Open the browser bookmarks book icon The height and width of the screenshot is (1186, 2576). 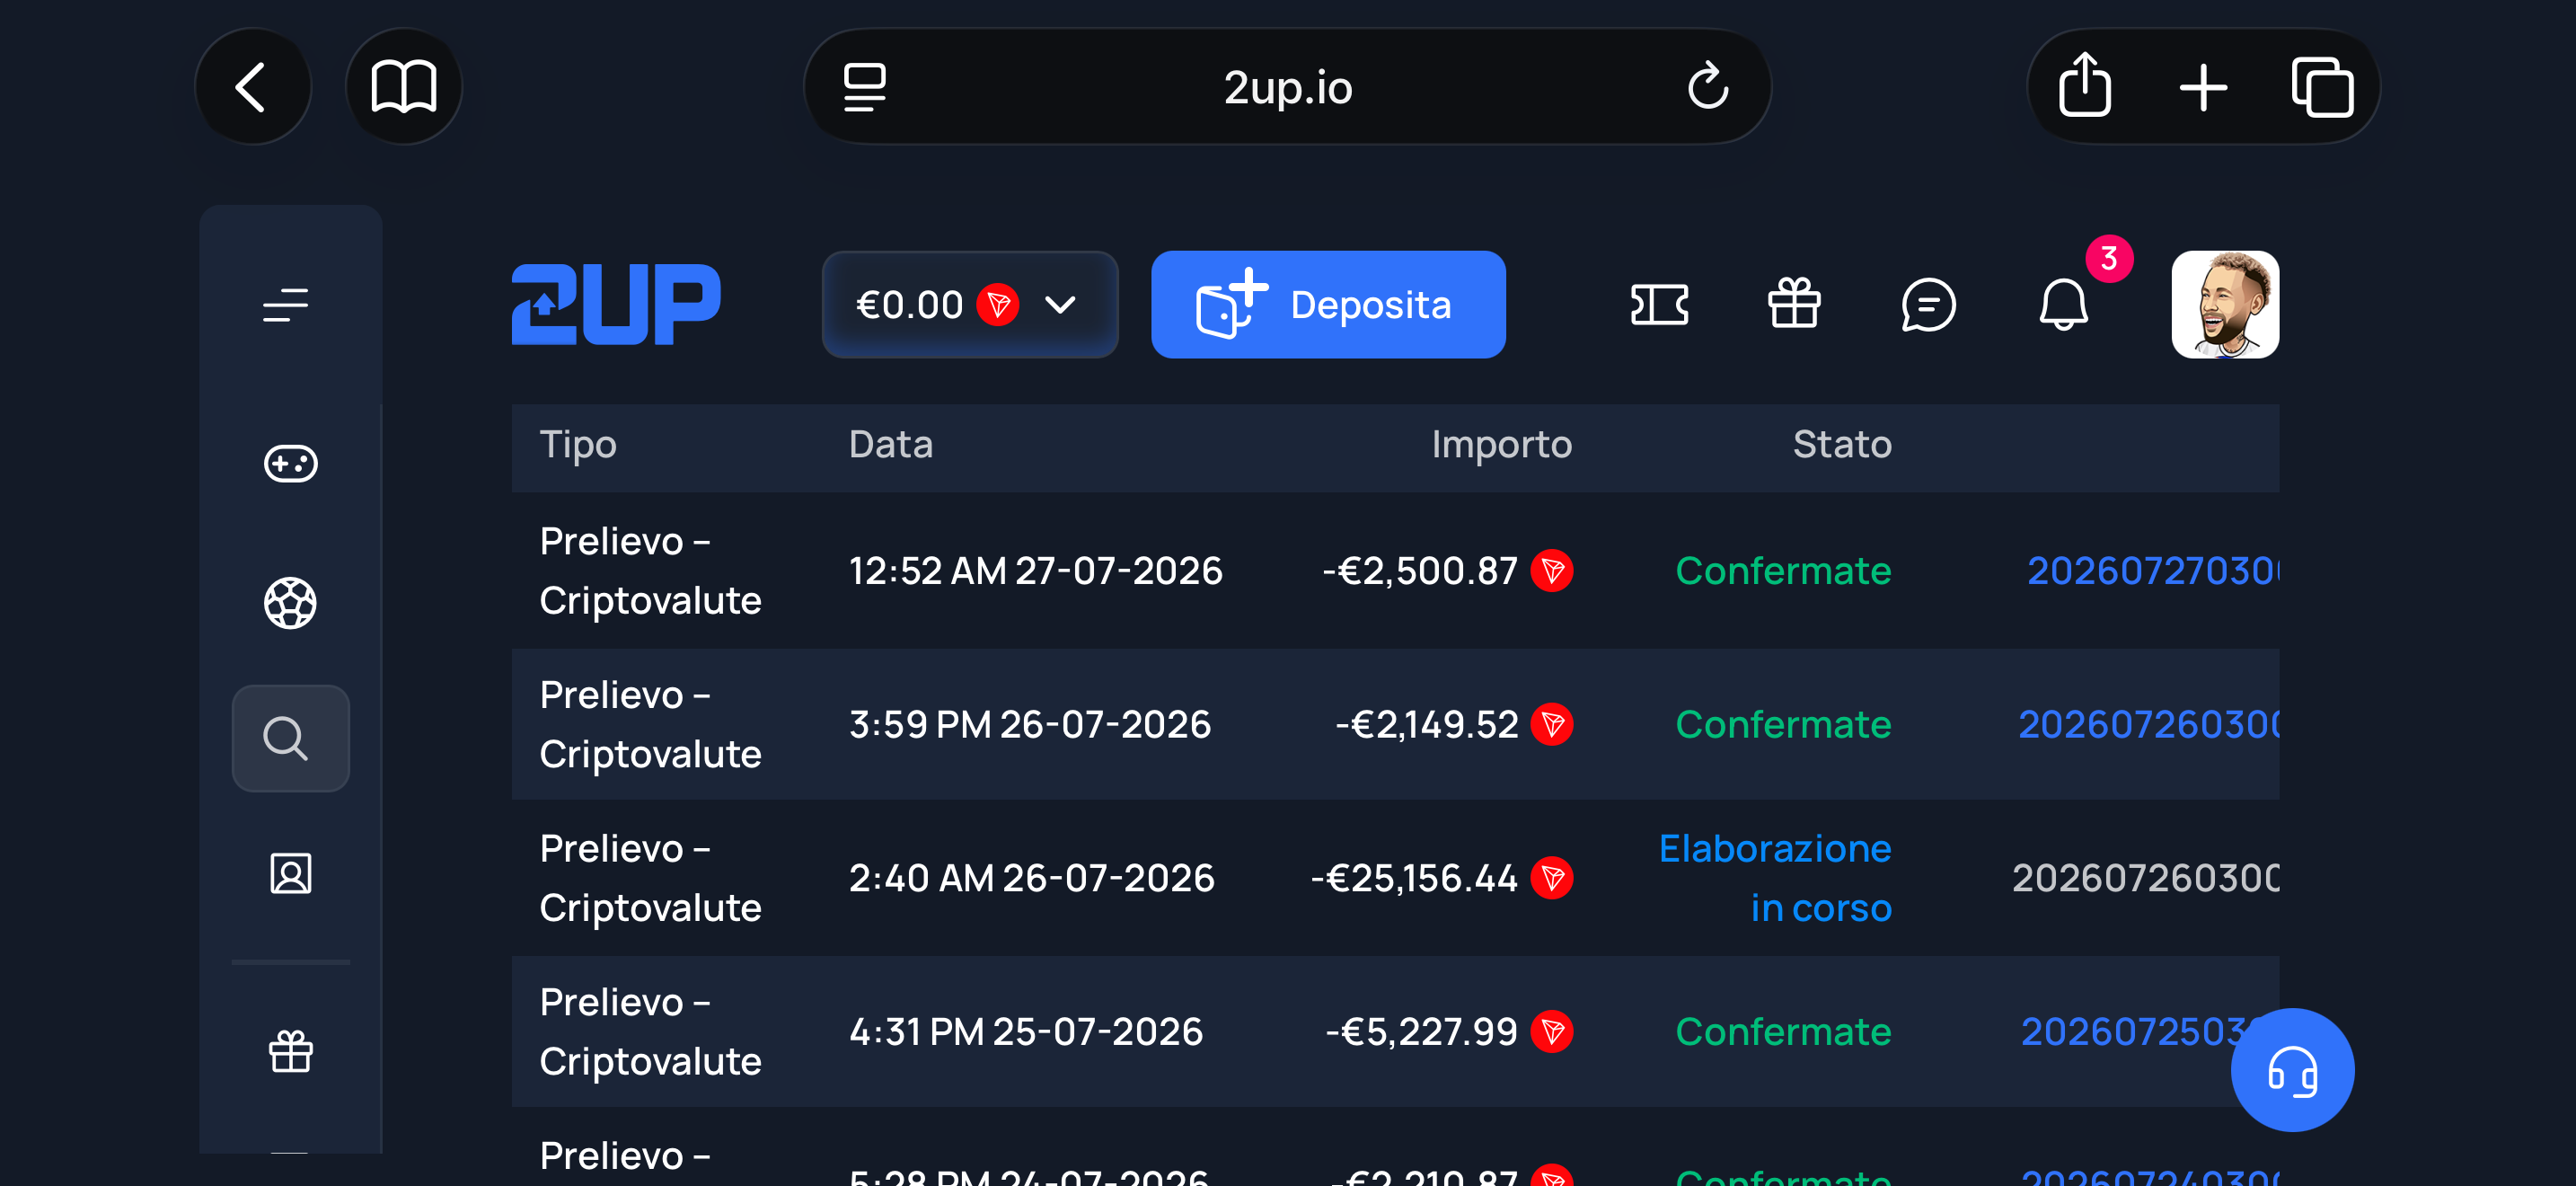point(403,87)
